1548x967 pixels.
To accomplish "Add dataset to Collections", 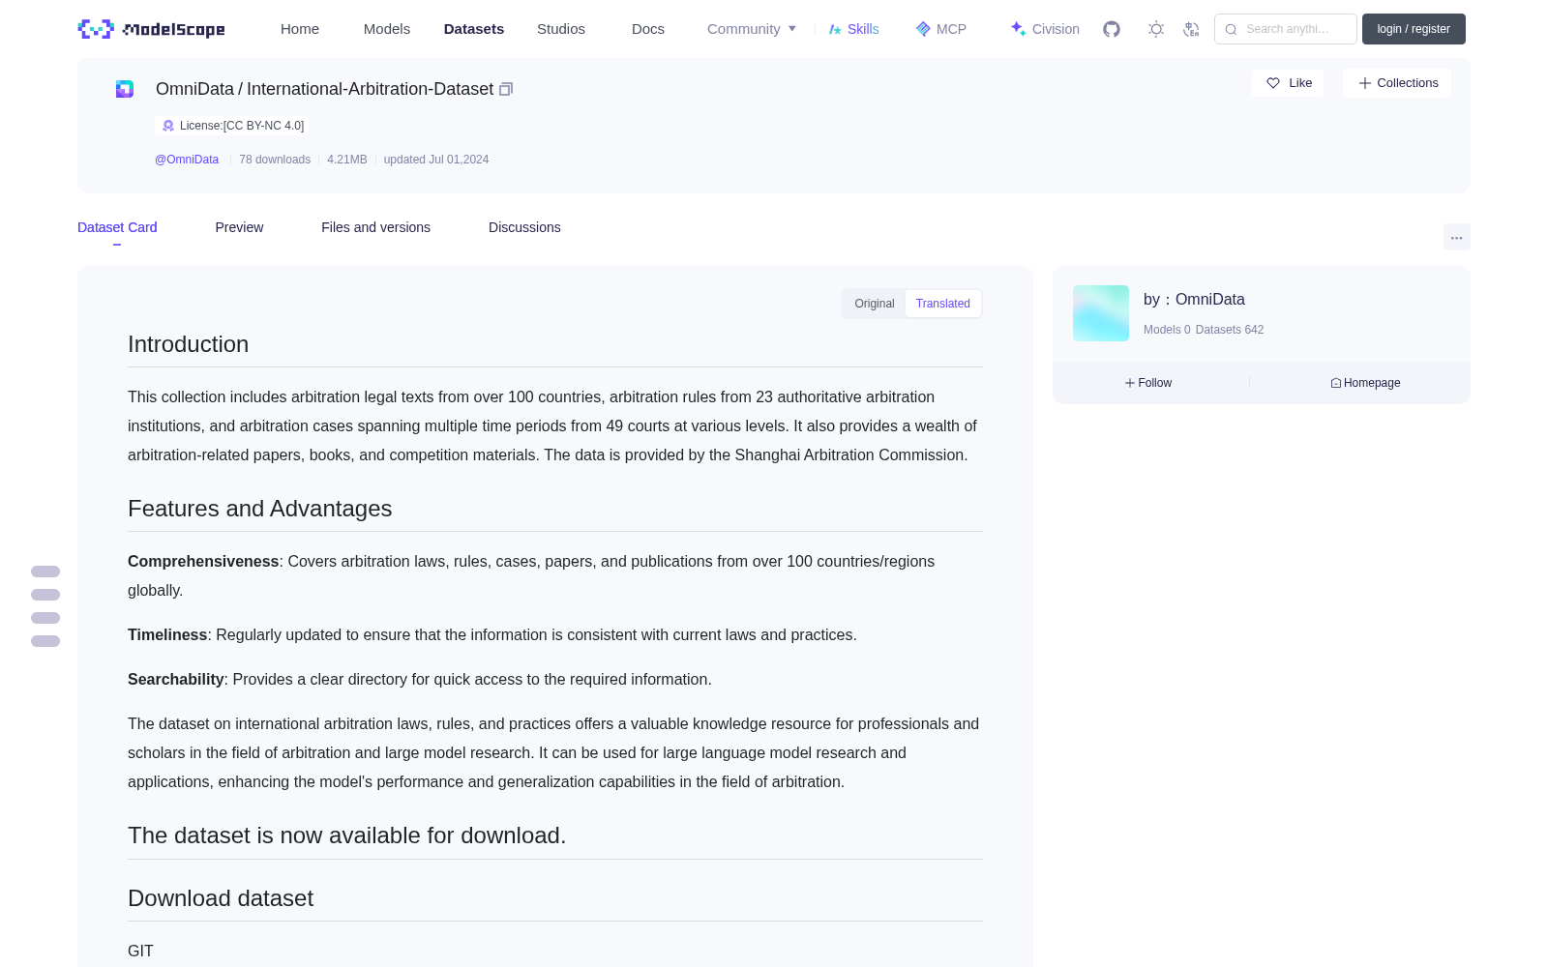I will pyautogui.click(x=1397, y=83).
